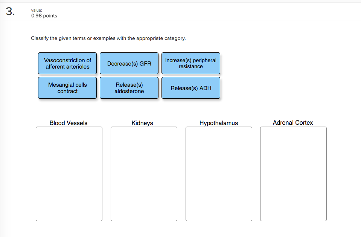The image size is (361, 237).
Task: Click the 'Blood Vessels' category label
Action: pyautogui.click(x=68, y=123)
